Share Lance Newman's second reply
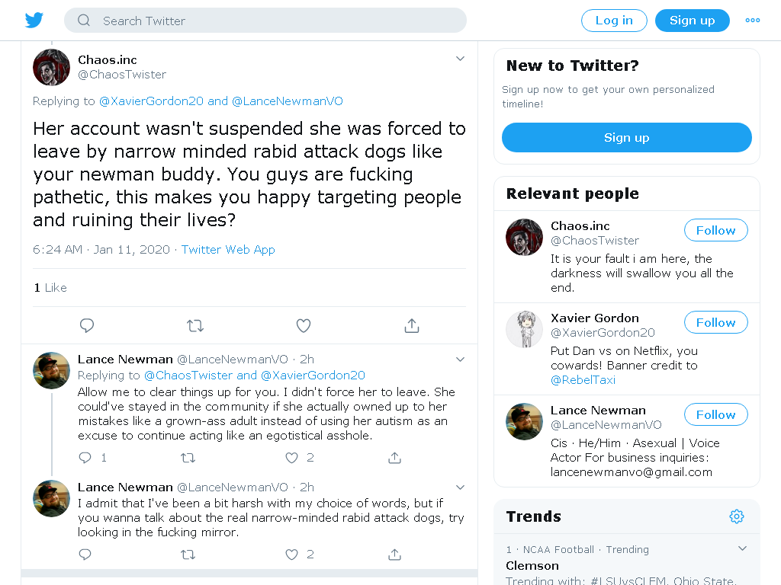Viewport: 781px width, 585px height. 394,555
